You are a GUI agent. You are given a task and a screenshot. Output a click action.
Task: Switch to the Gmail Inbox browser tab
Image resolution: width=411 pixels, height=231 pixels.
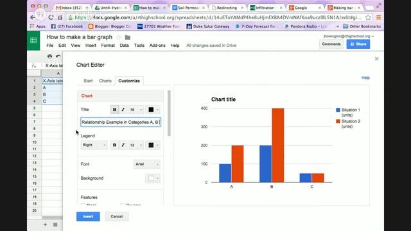coord(71,8)
